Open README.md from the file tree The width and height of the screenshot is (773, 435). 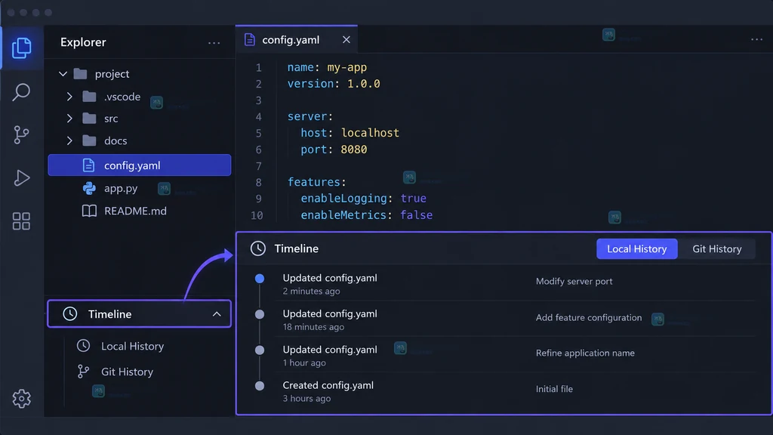tap(135, 211)
